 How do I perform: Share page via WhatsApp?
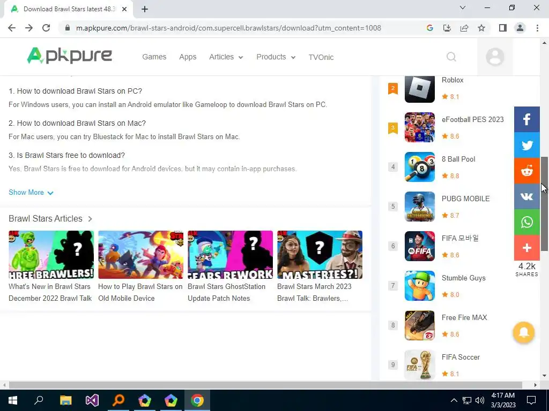[526, 222]
